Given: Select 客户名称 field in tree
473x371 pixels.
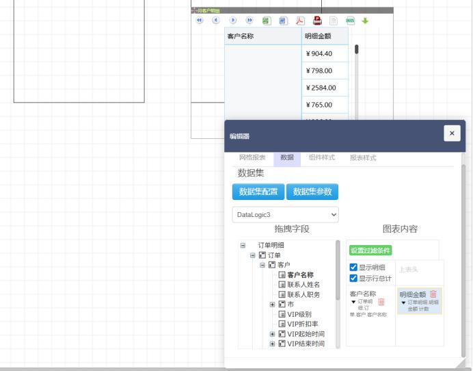Looking at the screenshot, I should [300, 275].
